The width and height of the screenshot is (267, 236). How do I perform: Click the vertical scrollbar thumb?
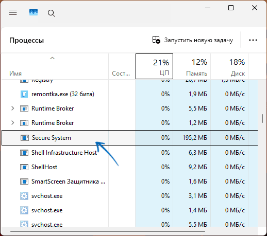point(262,118)
